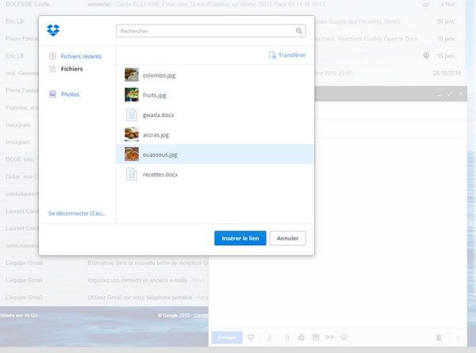Open the BCGE Info email in Gmail

coord(19,159)
